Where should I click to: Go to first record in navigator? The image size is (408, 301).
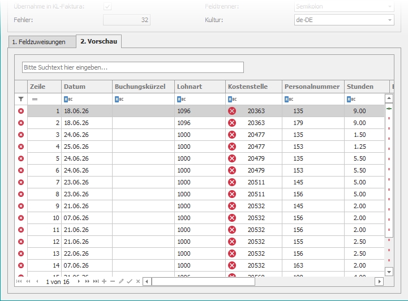19,281
